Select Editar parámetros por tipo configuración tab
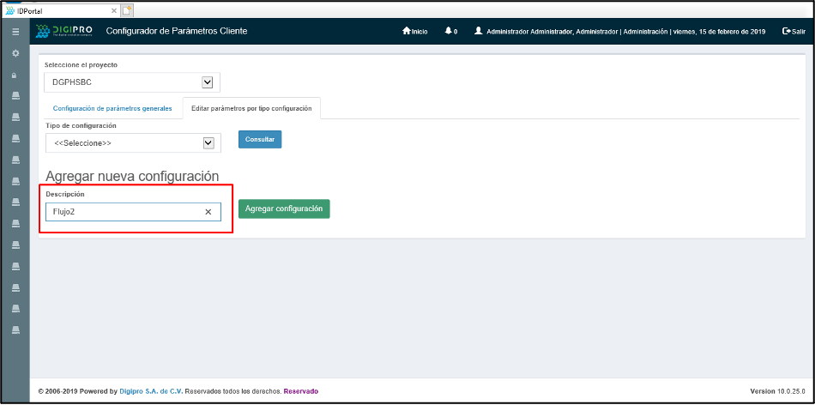 pos(251,108)
